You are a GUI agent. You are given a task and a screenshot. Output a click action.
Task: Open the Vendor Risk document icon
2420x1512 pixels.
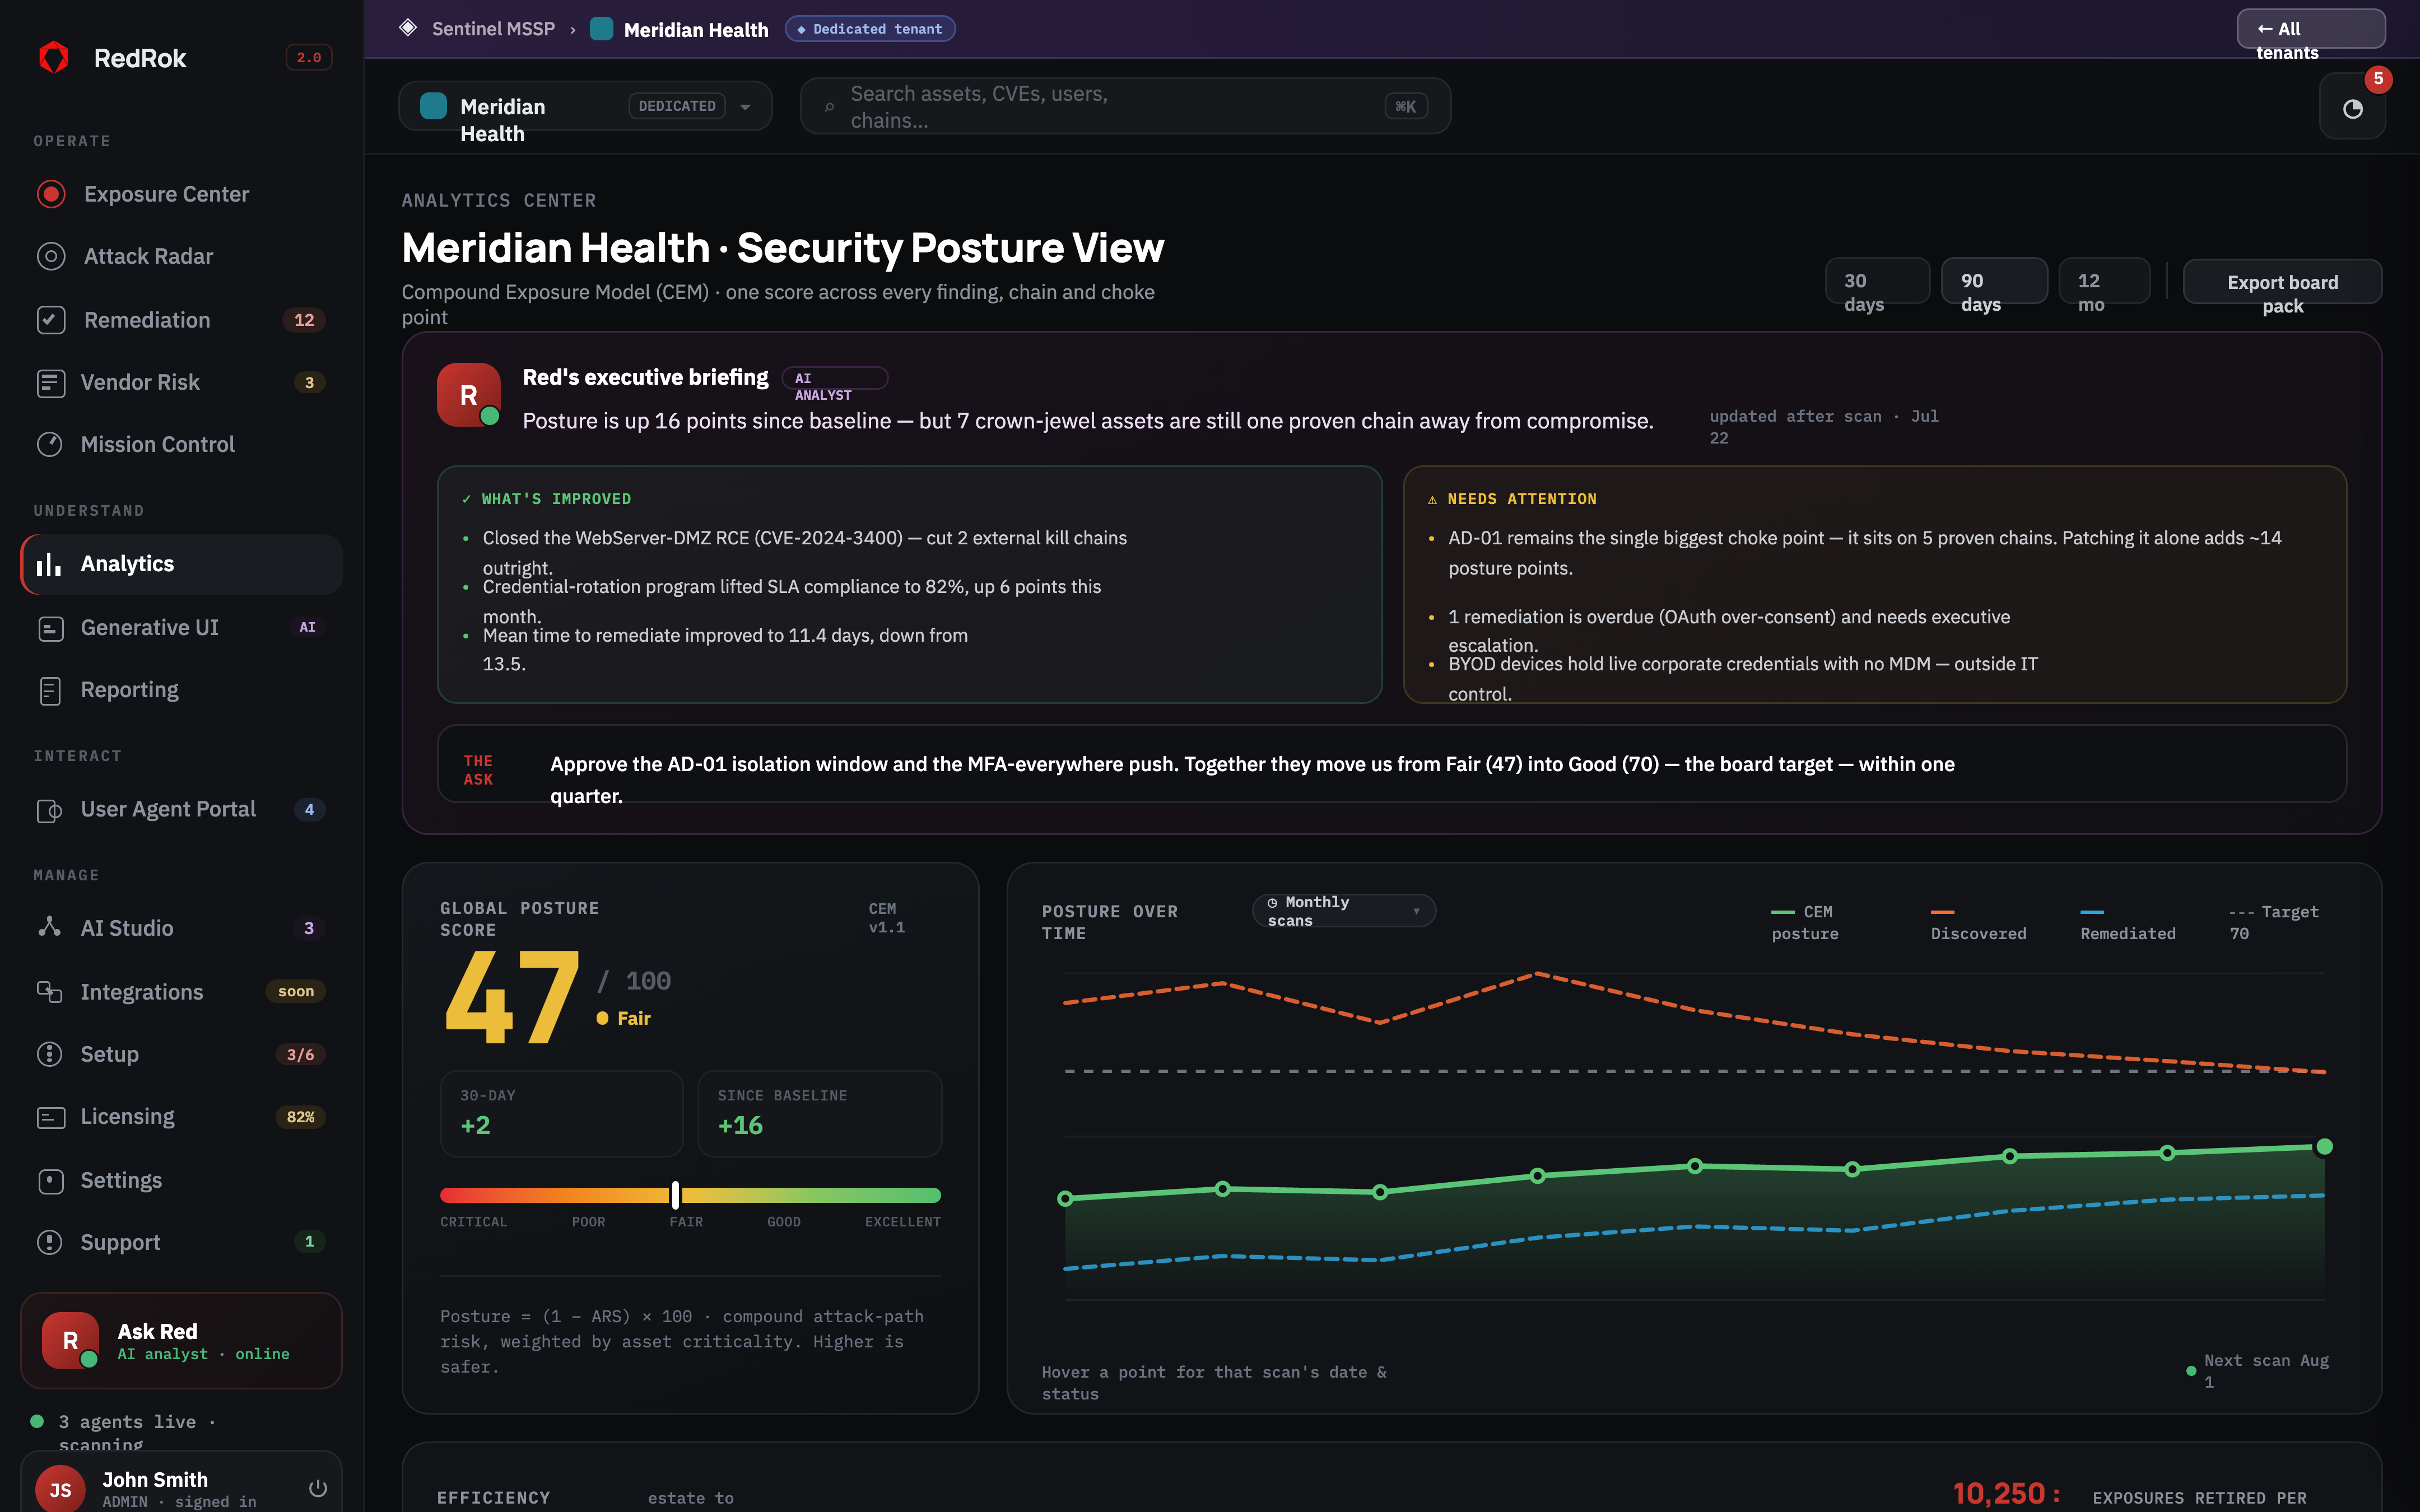(51, 383)
